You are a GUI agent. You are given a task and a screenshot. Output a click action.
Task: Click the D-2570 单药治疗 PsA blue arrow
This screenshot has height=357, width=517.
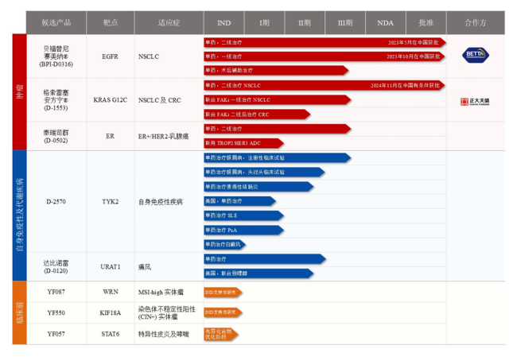pyautogui.click(x=253, y=230)
